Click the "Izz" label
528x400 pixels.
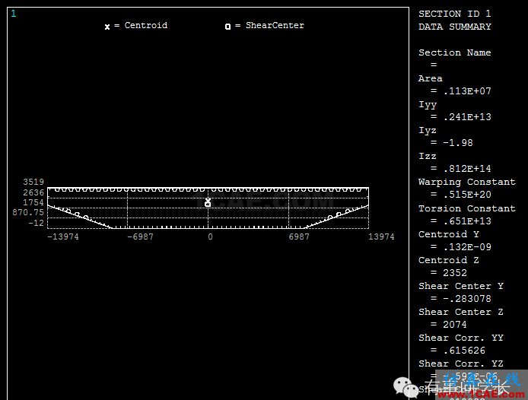pyautogui.click(x=428, y=156)
